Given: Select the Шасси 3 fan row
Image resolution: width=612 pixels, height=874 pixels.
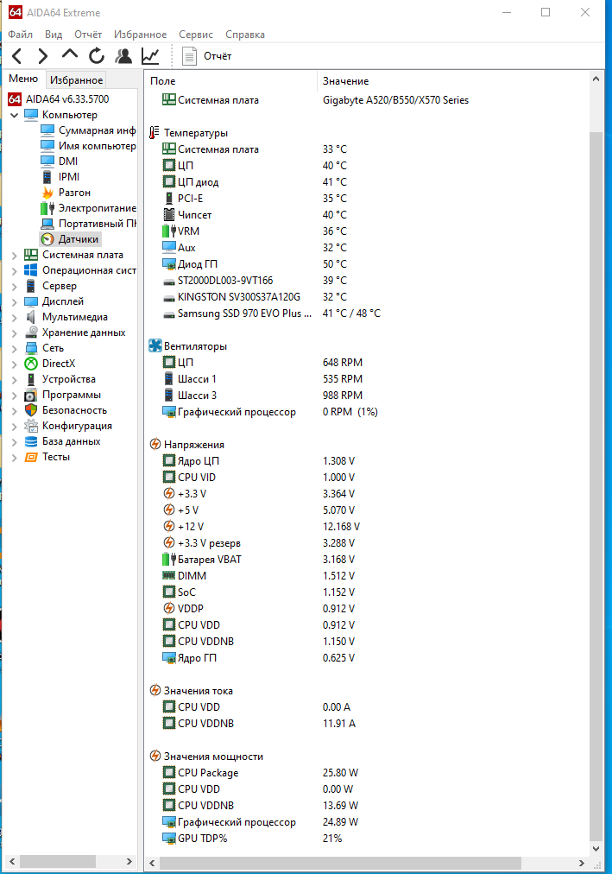Looking at the screenshot, I should point(366,396).
